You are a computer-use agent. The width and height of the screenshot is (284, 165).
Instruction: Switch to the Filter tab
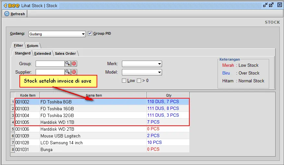[18, 45]
